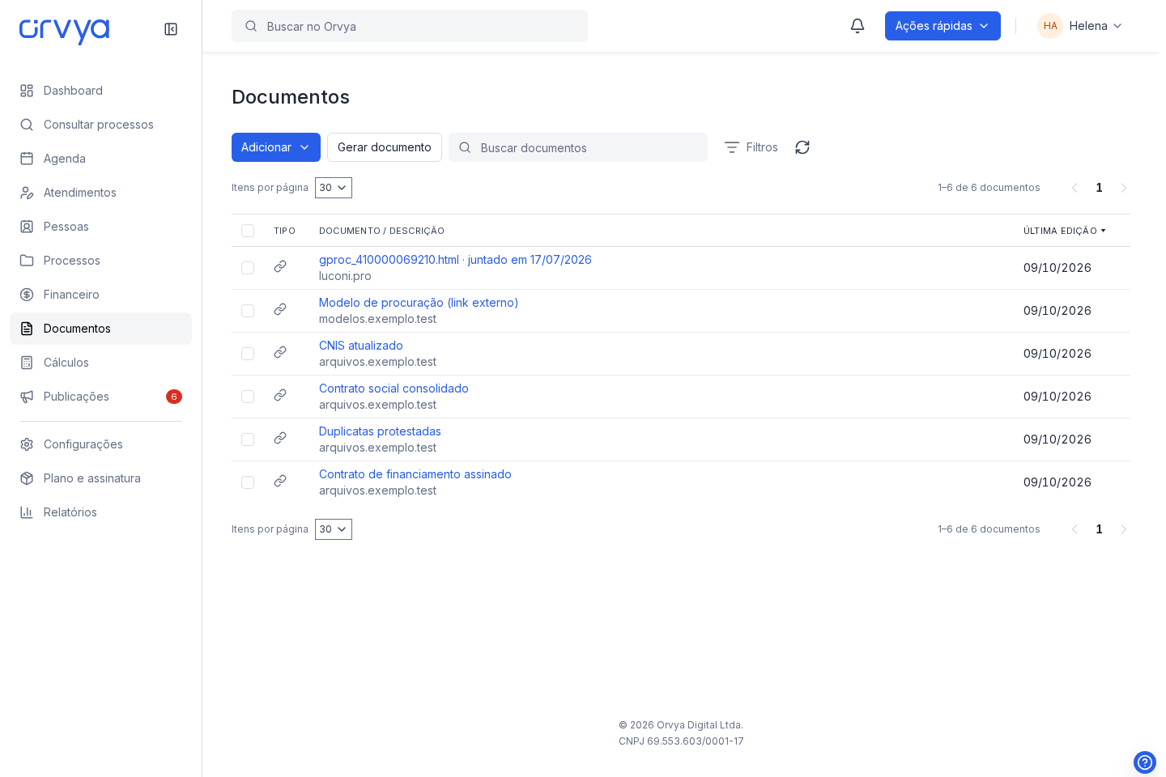Open Dashboard in the sidebar
The width and height of the screenshot is (1166, 777).
(x=100, y=91)
